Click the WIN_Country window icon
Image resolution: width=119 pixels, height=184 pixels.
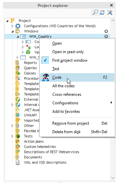point(23,36)
